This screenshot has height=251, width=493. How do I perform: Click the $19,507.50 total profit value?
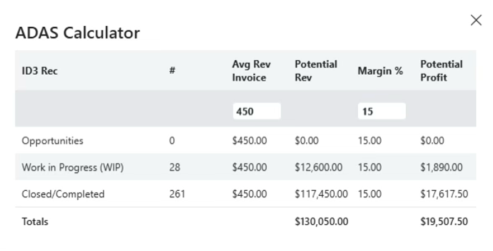point(444,221)
